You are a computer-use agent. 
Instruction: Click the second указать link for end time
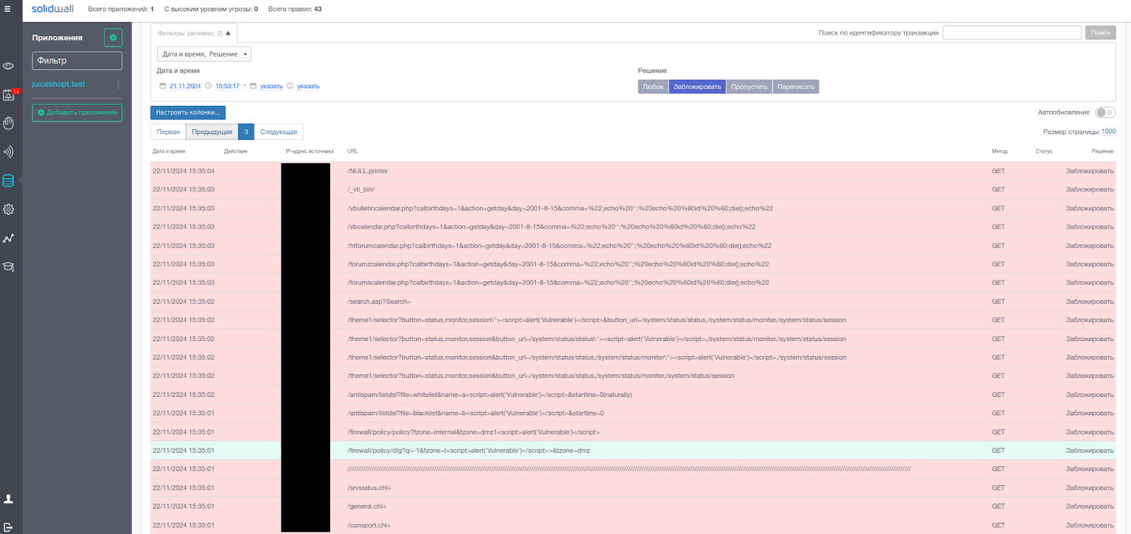[x=308, y=86]
